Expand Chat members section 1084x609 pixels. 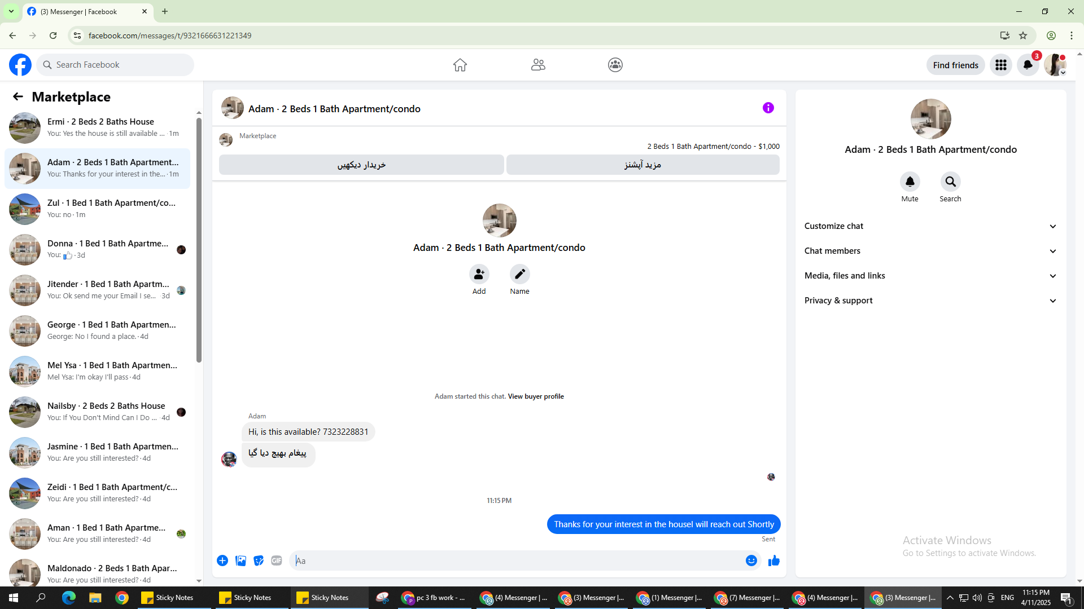click(931, 251)
